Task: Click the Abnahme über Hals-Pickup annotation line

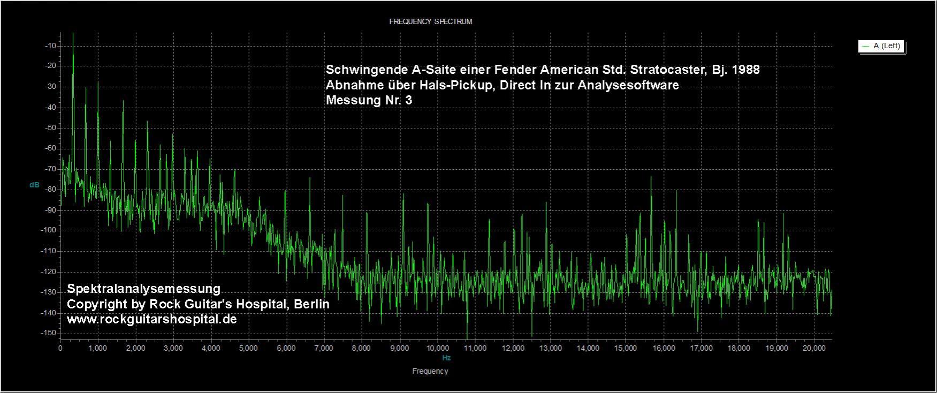Action: coord(502,85)
